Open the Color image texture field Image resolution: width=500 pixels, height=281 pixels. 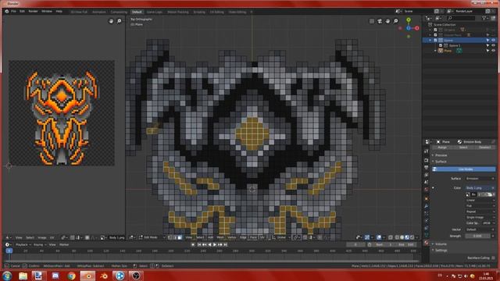coord(480,188)
